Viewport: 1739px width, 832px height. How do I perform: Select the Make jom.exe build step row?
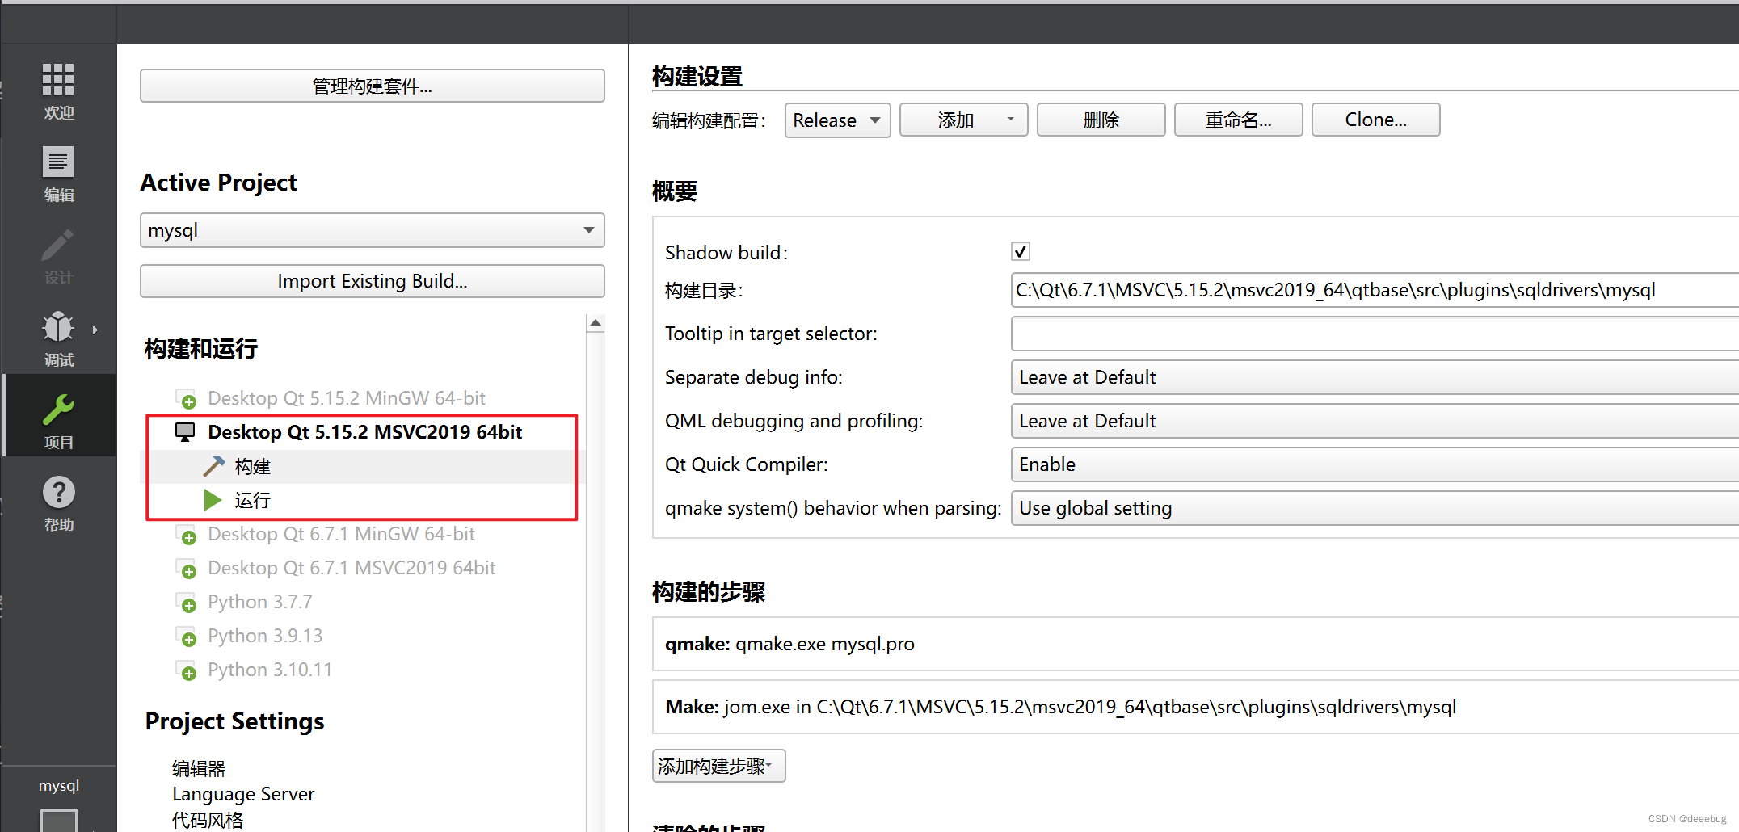[x=1196, y=707]
